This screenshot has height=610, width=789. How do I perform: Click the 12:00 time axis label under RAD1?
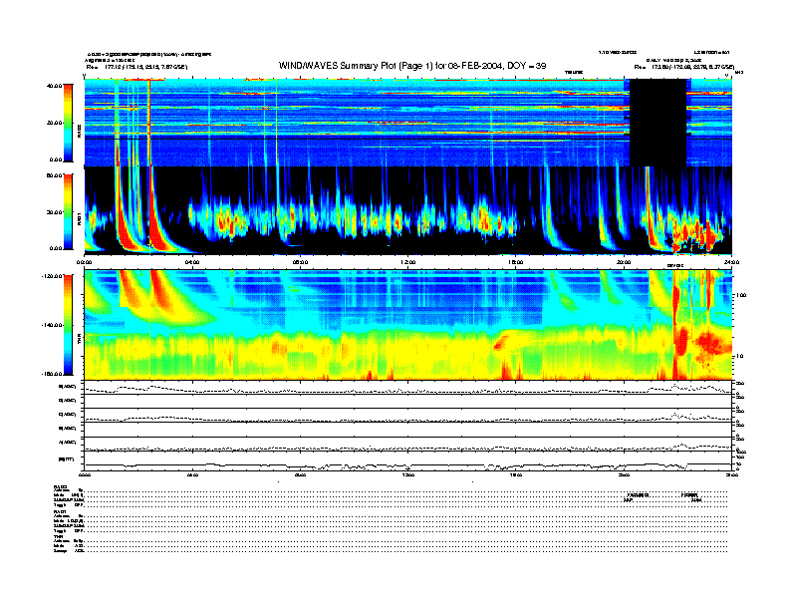pyautogui.click(x=407, y=262)
